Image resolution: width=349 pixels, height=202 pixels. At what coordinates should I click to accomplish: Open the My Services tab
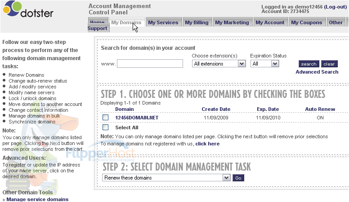click(x=163, y=22)
